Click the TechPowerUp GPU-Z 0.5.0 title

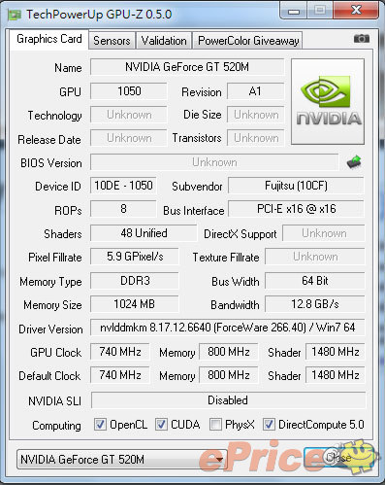[x=99, y=15]
